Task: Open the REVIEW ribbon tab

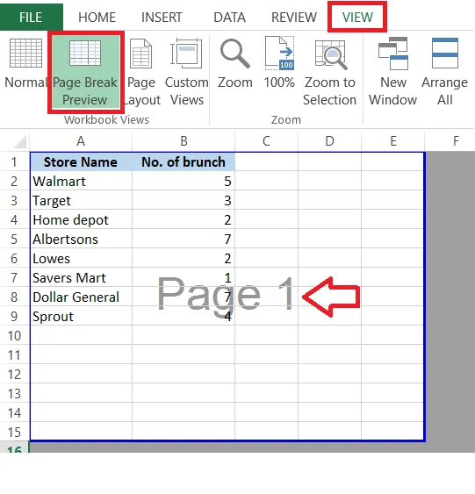Action: (294, 17)
